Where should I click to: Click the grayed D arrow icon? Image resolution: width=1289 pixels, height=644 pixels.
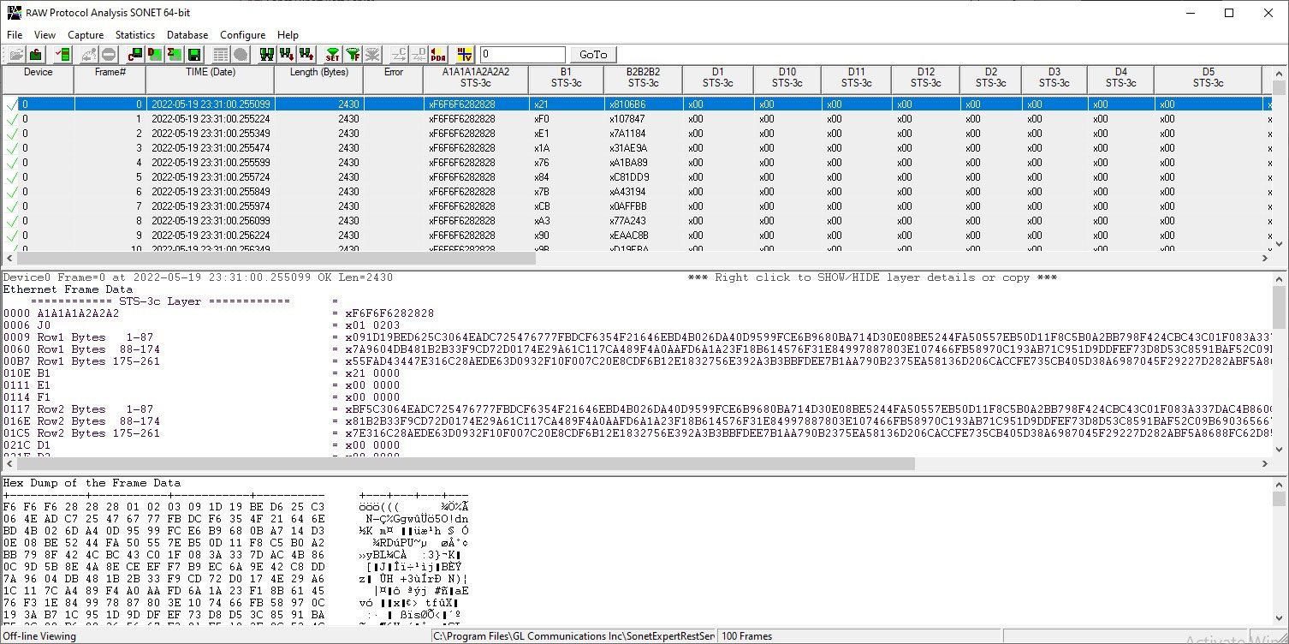pos(419,55)
